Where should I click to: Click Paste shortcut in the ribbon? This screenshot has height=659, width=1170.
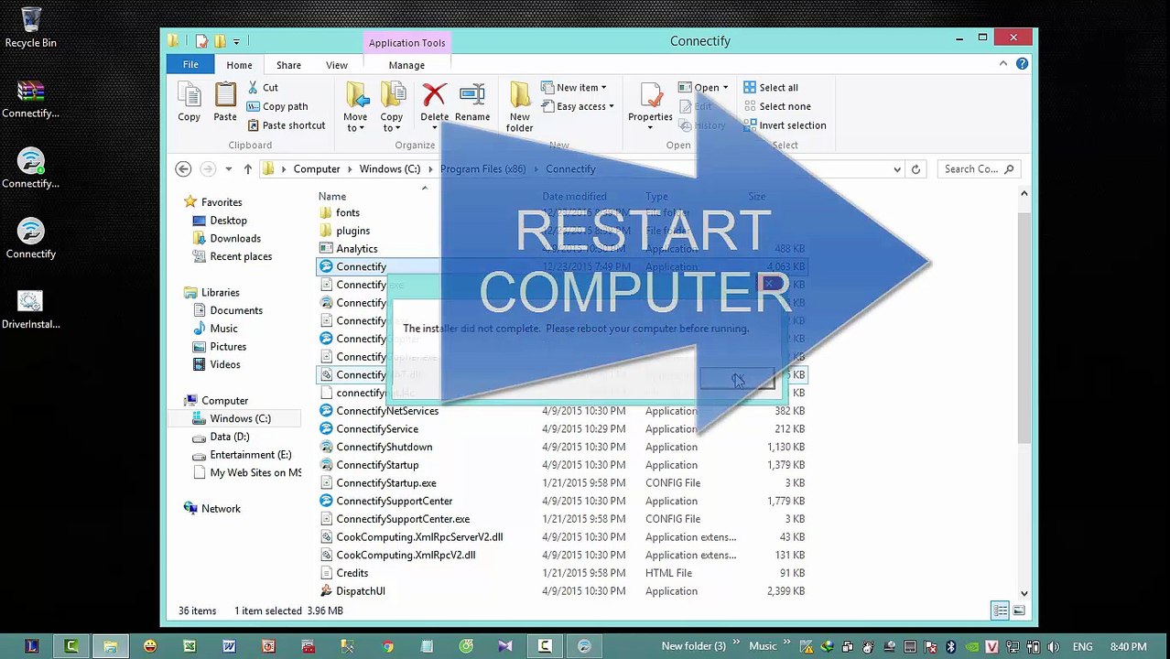tap(286, 125)
